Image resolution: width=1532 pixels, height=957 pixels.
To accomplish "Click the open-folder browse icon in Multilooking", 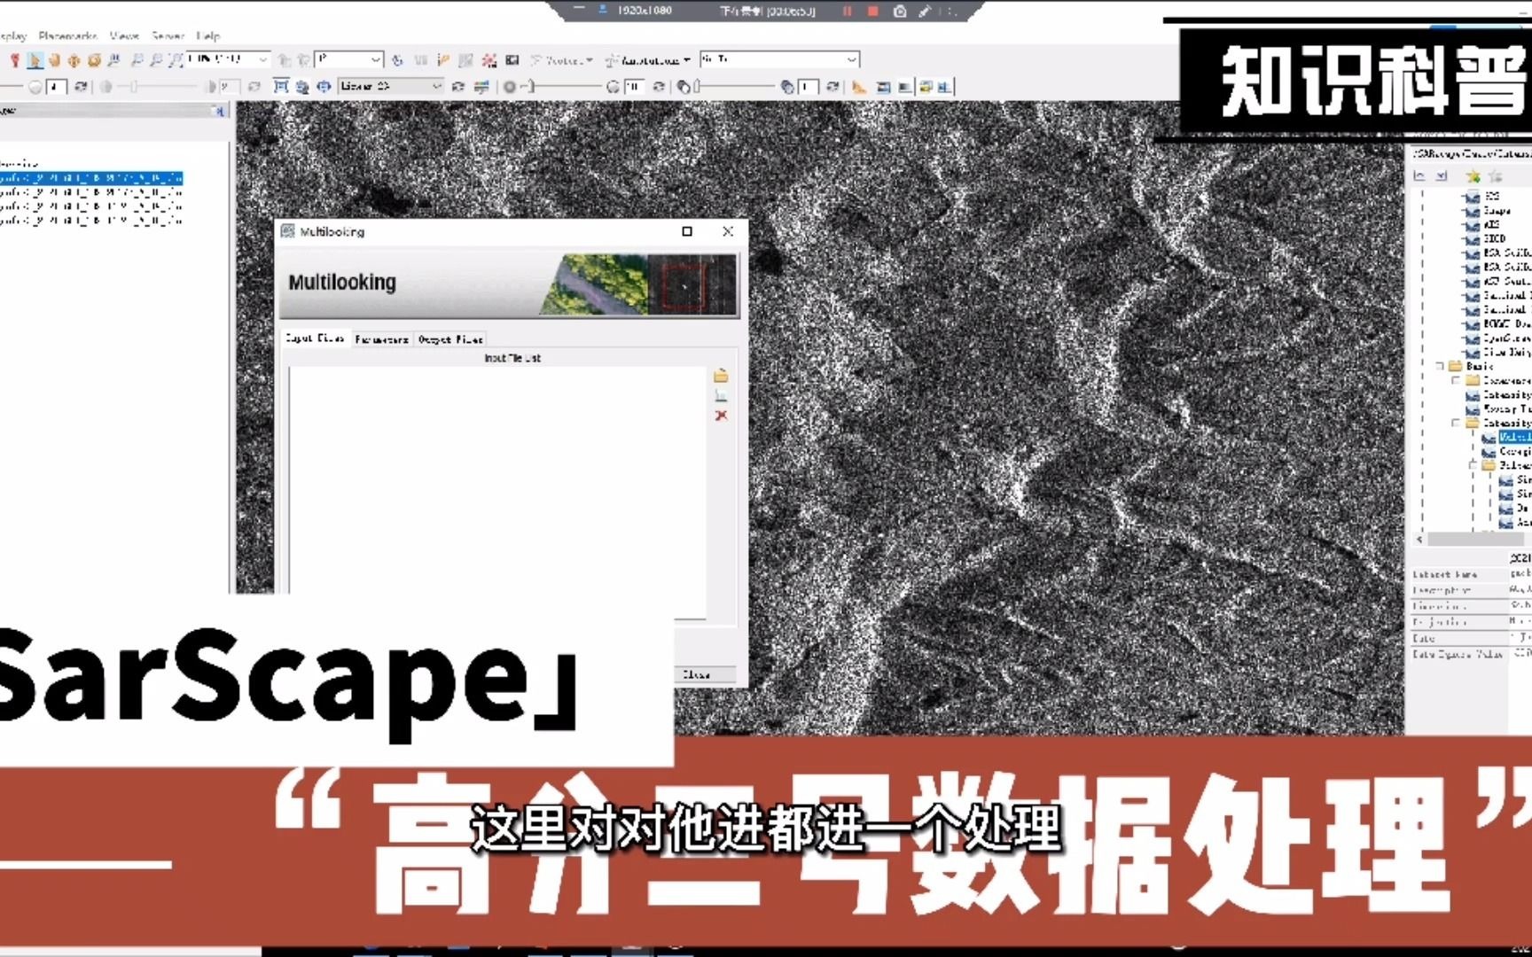I will 721,376.
